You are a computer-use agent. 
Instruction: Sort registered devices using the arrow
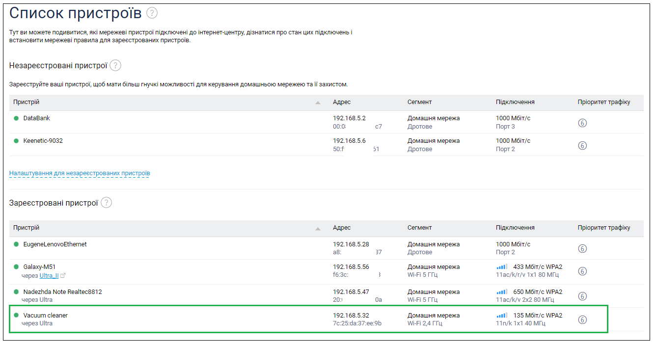tap(318, 228)
